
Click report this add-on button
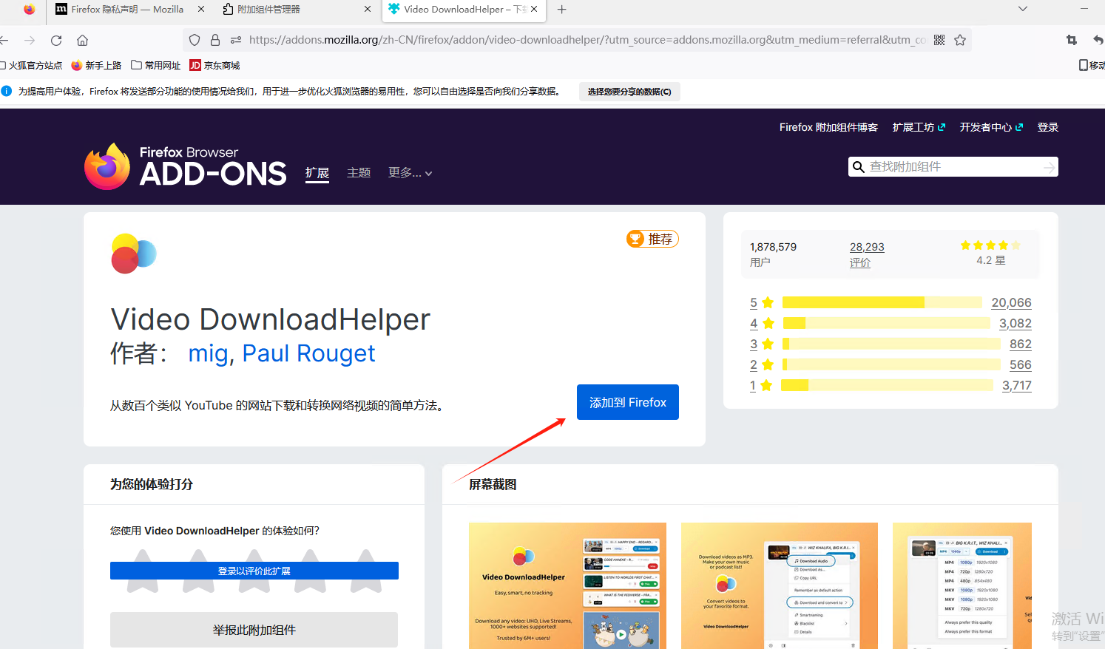click(254, 630)
